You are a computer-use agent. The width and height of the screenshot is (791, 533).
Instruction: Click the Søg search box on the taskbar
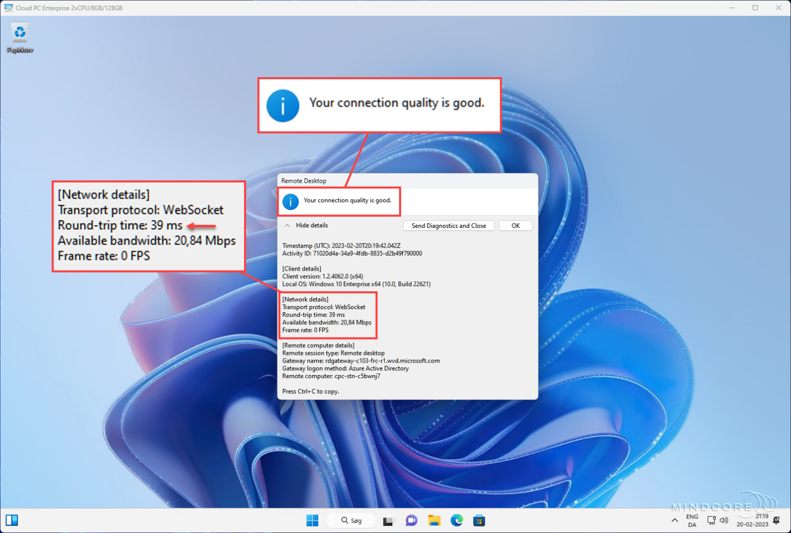[x=351, y=520]
